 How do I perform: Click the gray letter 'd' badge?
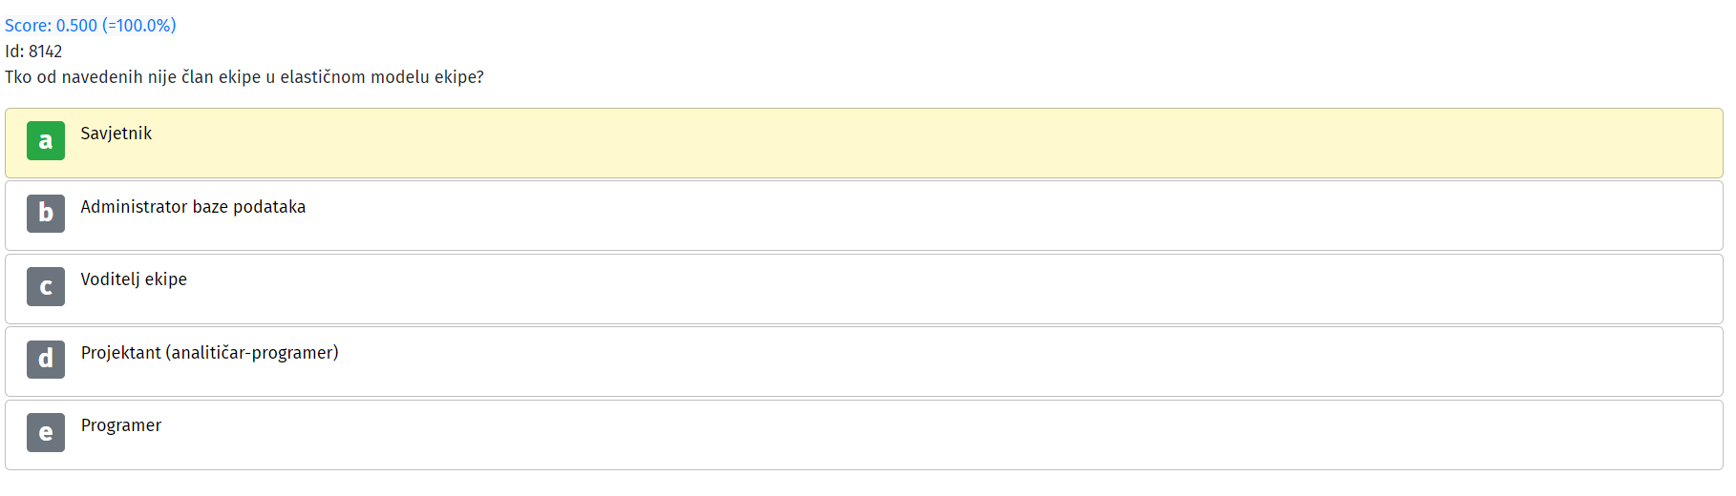46,360
